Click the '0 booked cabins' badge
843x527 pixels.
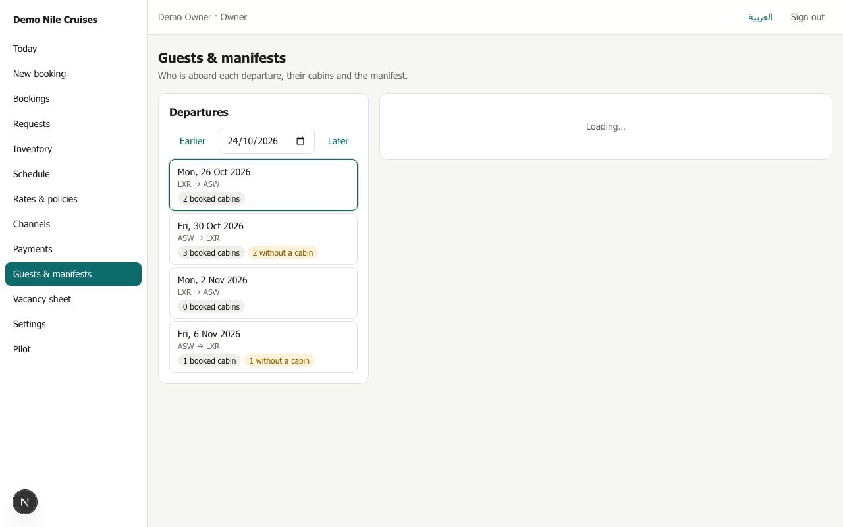click(x=211, y=307)
